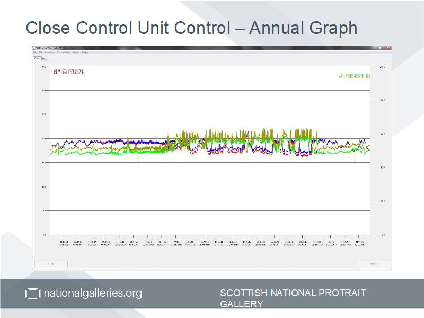
Task: Open the third menu bar item
Action: [64, 52]
